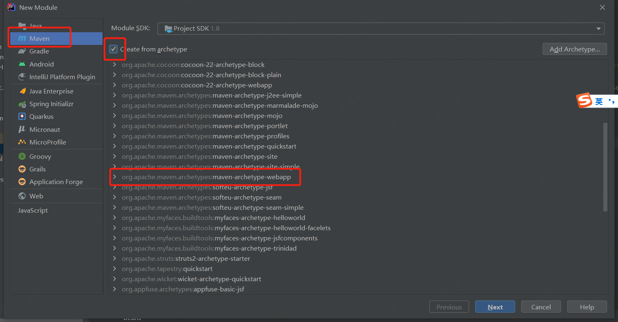Click the MicroProfile icon
Viewport: 618px width, 322px height.
[x=22, y=142]
